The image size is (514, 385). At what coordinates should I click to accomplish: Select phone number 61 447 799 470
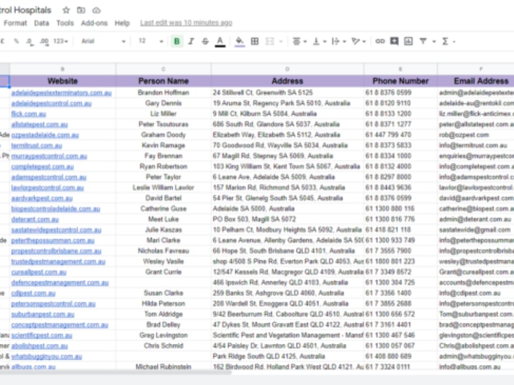pyautogui.click(x=400, y=135)
